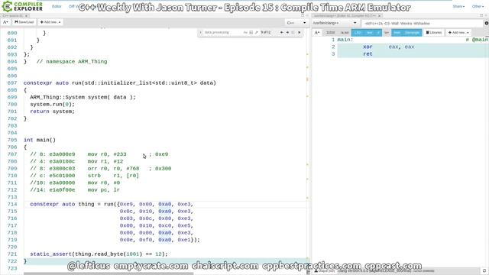This screenshot has width=489, height=275.
Task: Toggle ./a.out execute option
Action: 345,32
